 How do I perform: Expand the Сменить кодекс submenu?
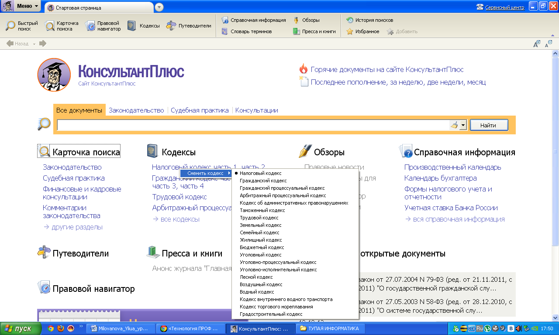point(206,173)
